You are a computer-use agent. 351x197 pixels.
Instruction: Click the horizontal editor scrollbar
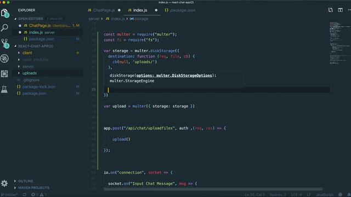(213, 189)
